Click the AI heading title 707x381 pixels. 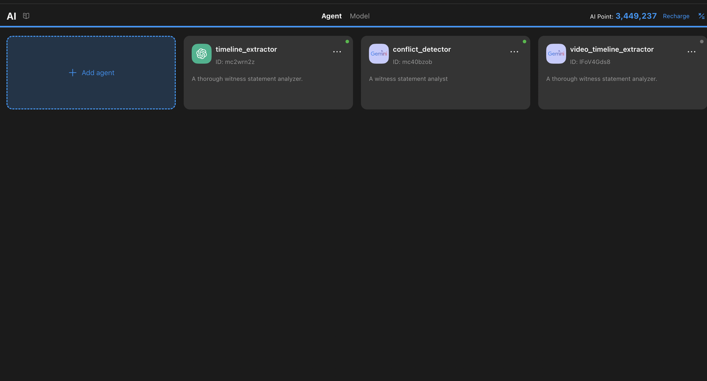pyautogui.click(x=12, y=17)
